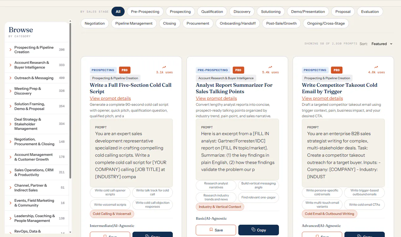This screenshot has width=401, height=237.
Task: Click the Industry & Vertical Context tag
Action: [x=220, y=207]
